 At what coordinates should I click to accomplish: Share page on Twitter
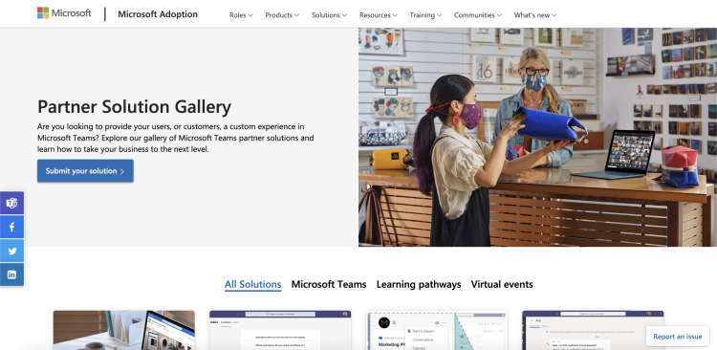pyautogui.click(x=11, y=251)
